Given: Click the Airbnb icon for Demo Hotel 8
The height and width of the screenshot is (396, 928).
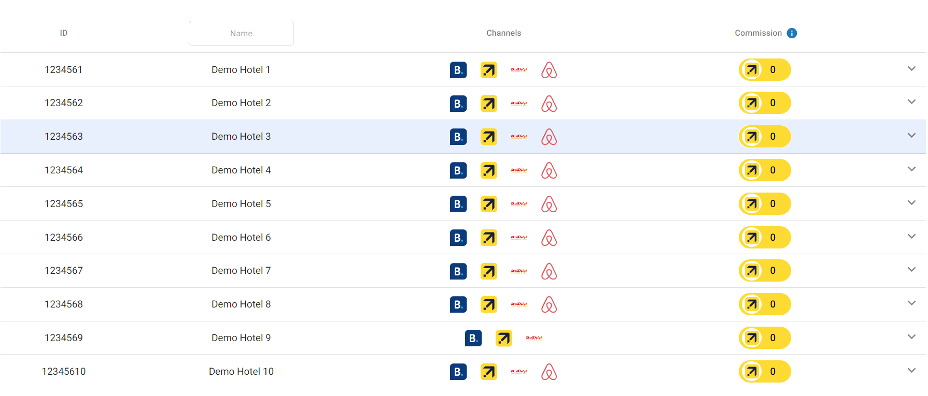Looking at the screenshot, I should pyautogui.click(x=549, y=304).
